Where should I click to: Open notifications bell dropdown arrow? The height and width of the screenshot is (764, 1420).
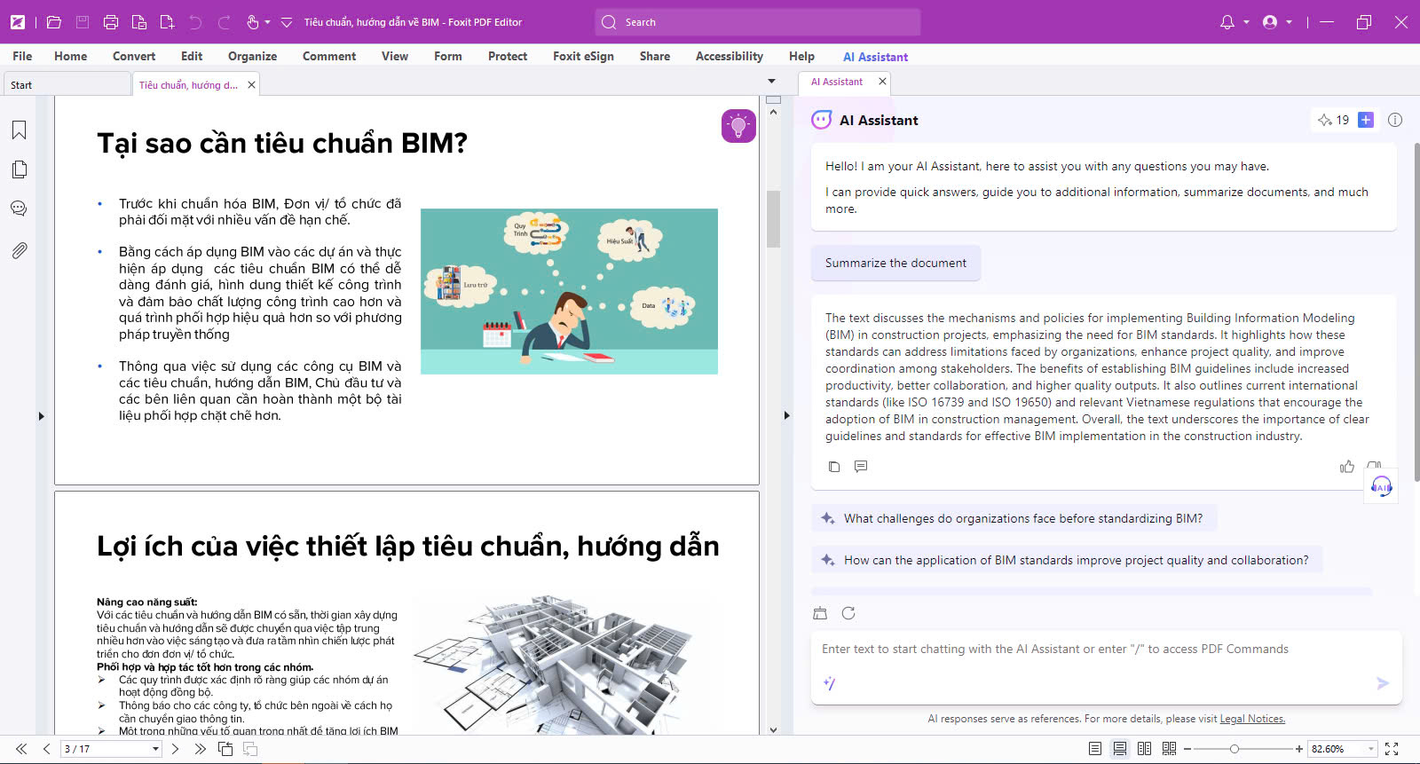pos(1246,22)
